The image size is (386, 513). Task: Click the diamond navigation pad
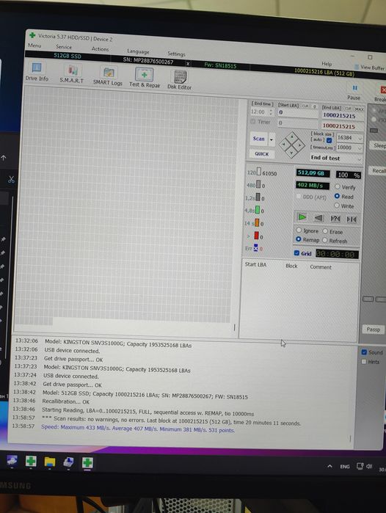click(292, 145)
